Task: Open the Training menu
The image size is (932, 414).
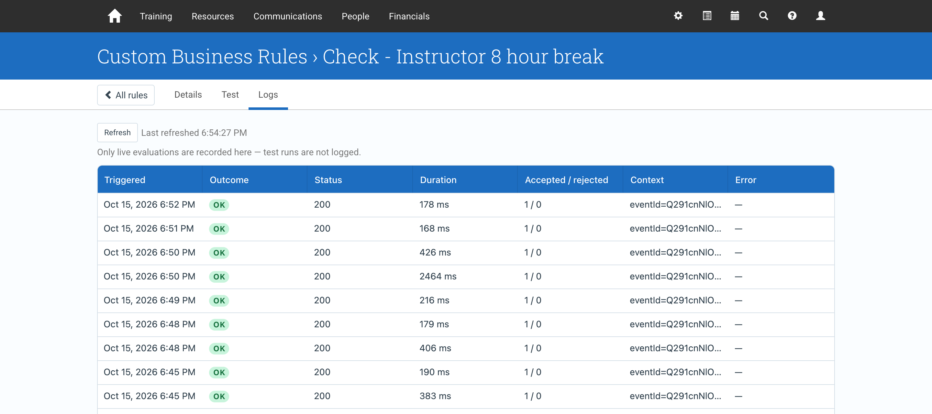Action: tap(156, 16)
